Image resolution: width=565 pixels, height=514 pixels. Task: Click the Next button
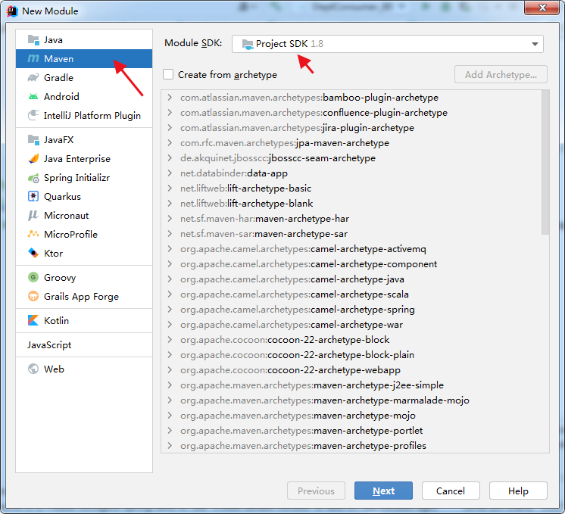coord(383,491)
